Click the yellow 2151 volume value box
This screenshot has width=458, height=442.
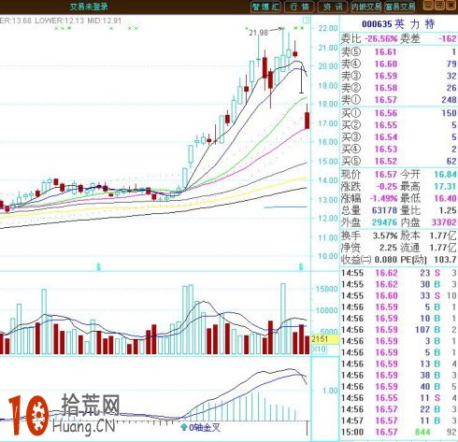(x=324, y=339)
